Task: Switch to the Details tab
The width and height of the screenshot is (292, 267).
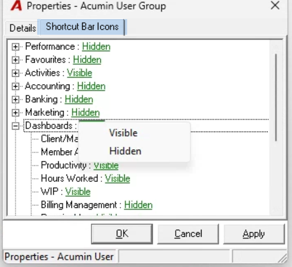Action: [22, 28]
